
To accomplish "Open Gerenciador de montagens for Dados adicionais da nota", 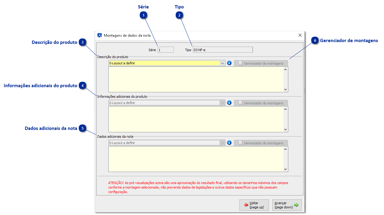I will [261, 143].
